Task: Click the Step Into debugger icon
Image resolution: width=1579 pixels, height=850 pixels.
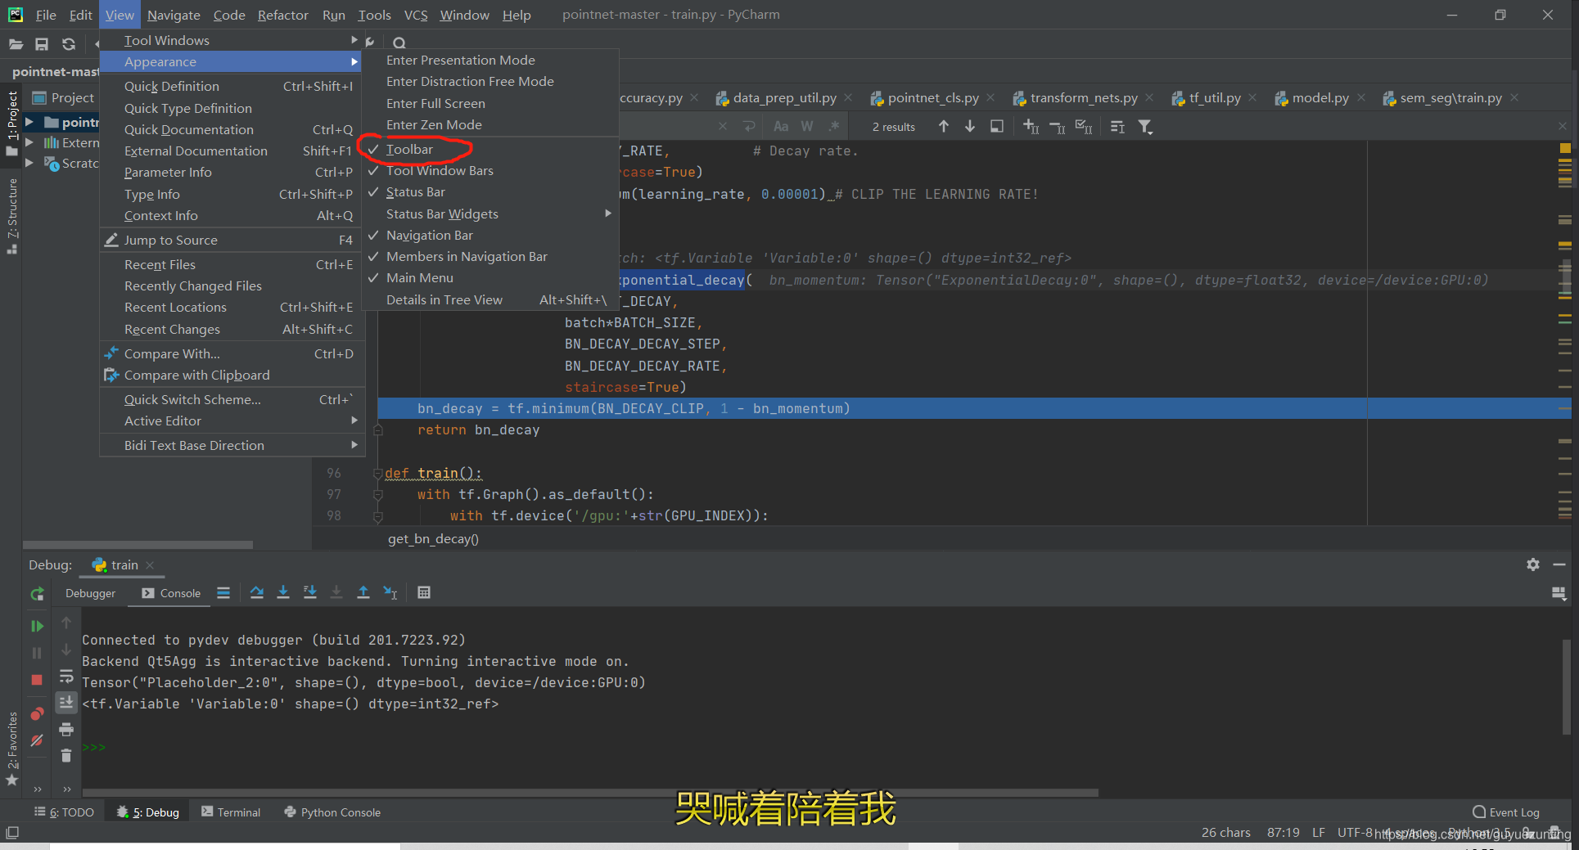Action: (283, 592)
